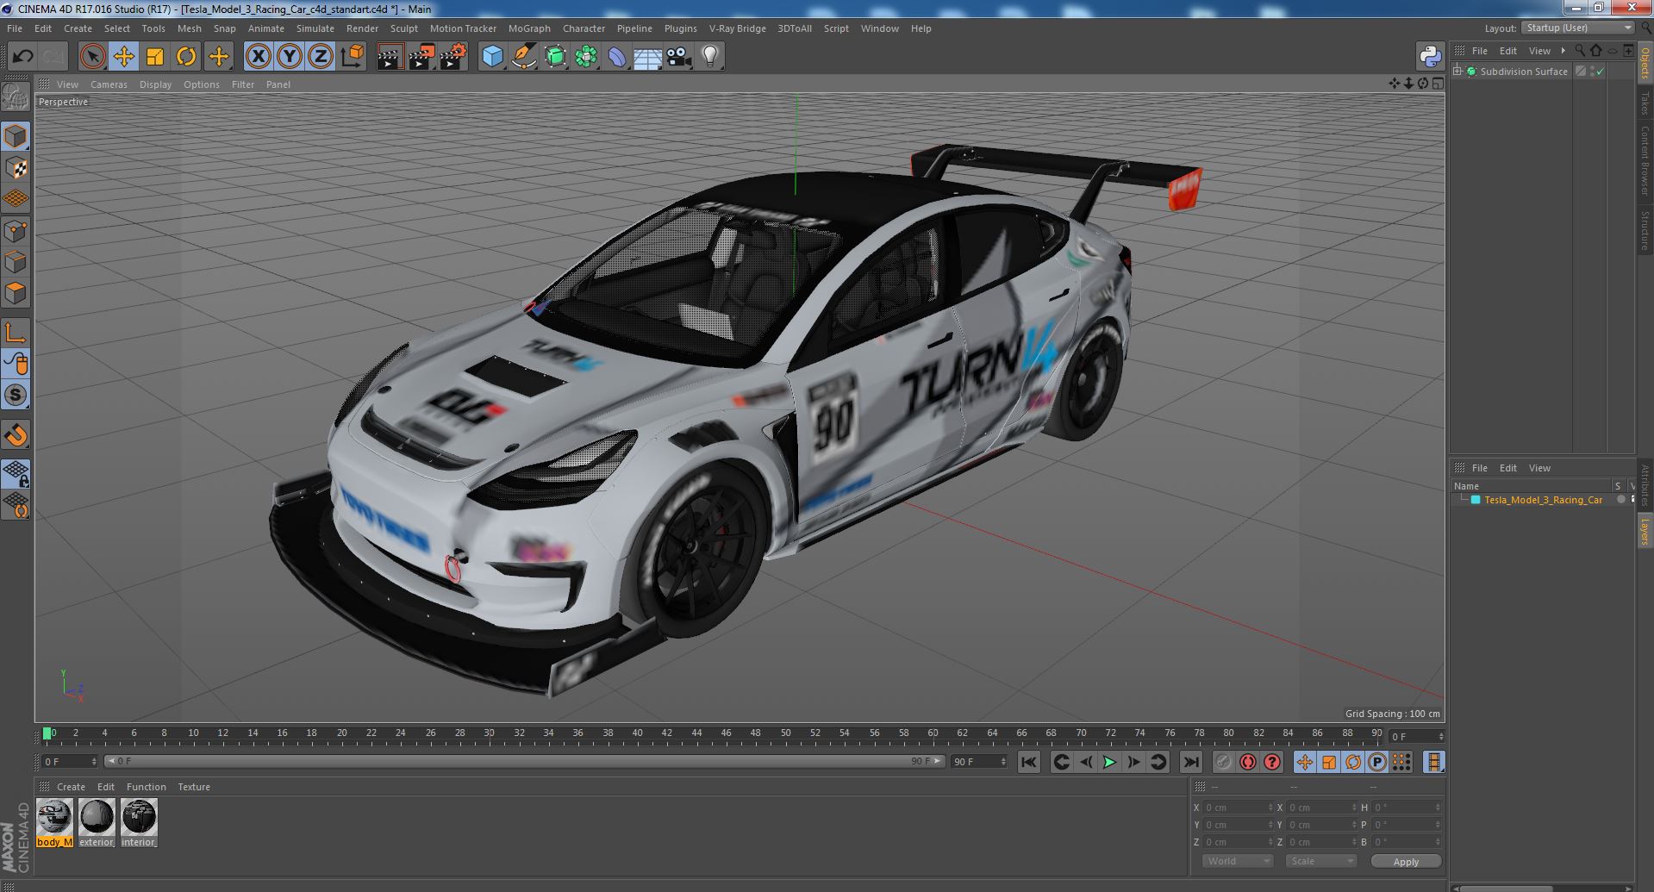Image resolution: width=1654 pixels, height=892 pixels.
Task: Click the X position input field
Action: click(1238, 808)
